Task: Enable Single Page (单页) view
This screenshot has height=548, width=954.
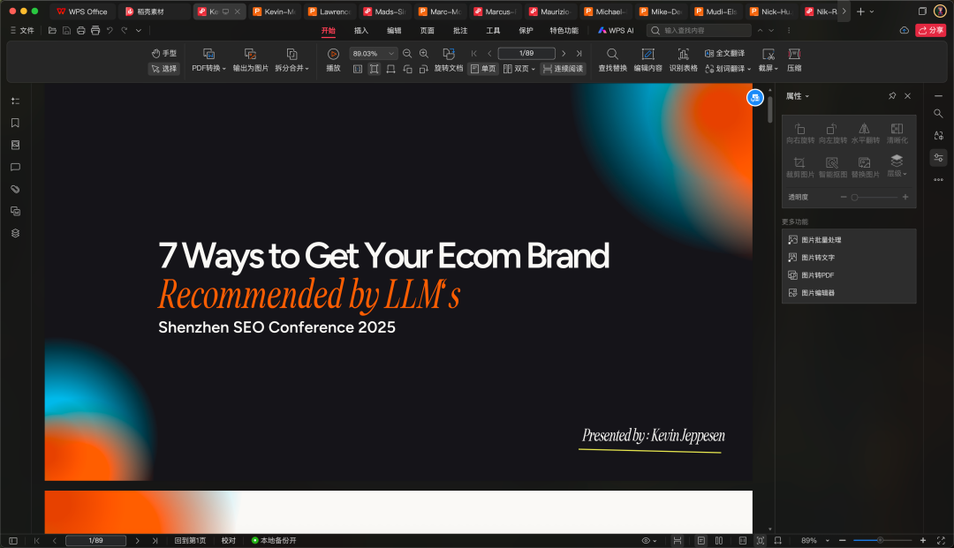Action: (x=483, y=69)
